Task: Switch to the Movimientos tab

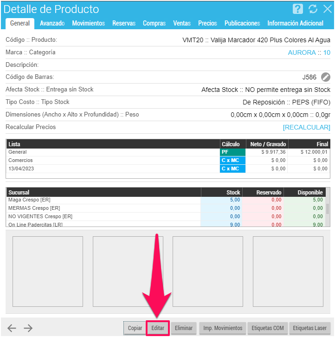Action: (x=89, y=23)
